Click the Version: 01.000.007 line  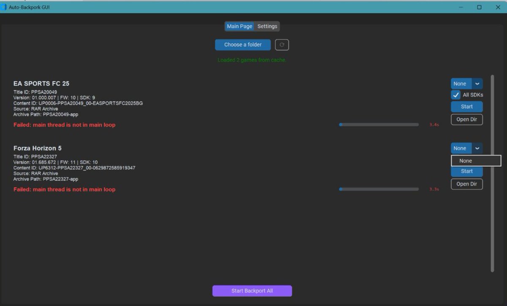[x=54, y=98]
